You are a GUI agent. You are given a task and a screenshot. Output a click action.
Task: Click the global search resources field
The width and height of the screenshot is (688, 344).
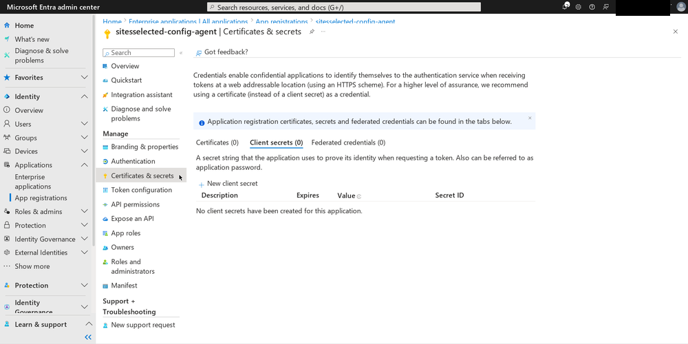[343, 7]
